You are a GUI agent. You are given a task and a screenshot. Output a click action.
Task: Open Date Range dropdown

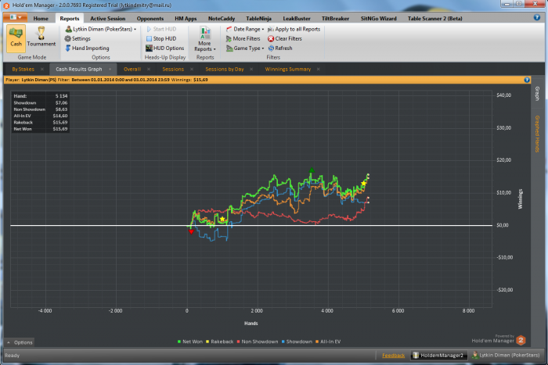pyautogui.click(x=245, y=30)
